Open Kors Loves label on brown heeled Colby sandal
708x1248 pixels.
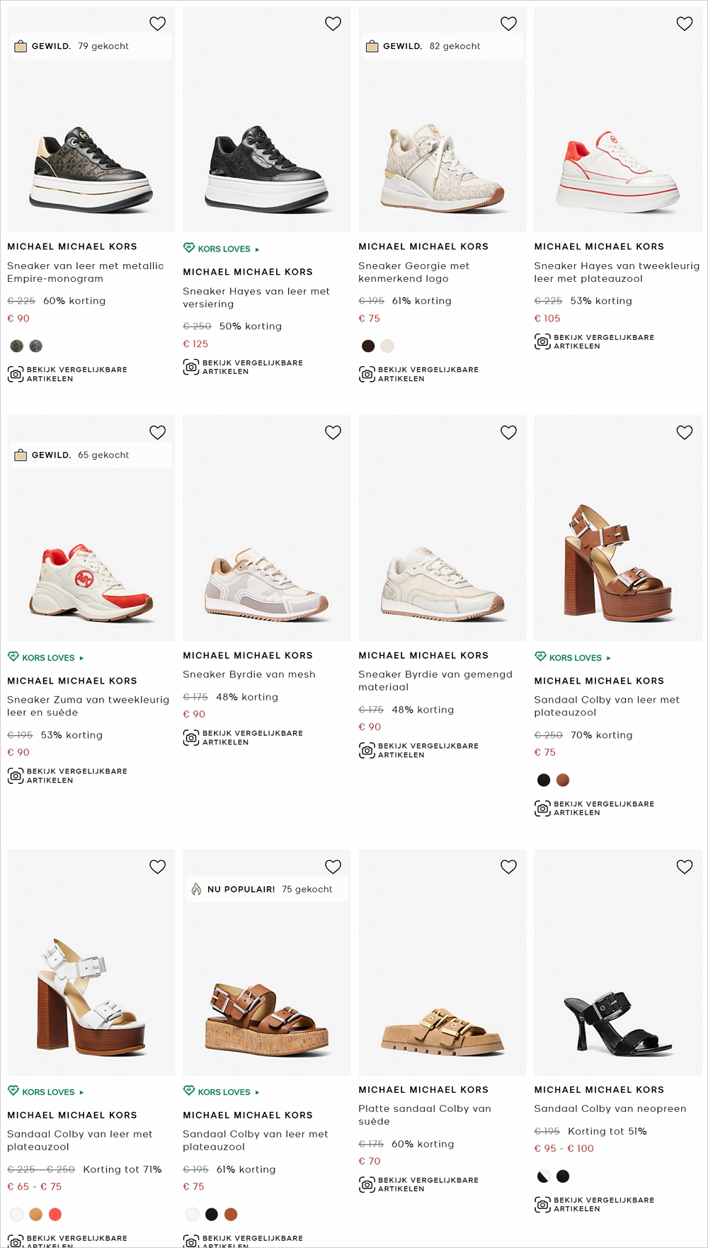573,657
